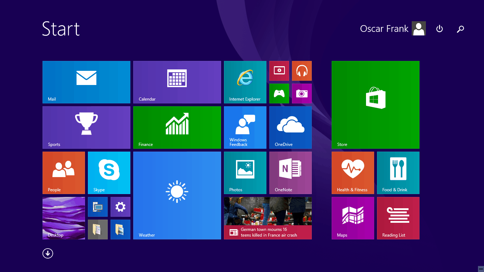Show all apps with the down arrow
The height and width of the screenshot is (272, 484).
[48, 253]
